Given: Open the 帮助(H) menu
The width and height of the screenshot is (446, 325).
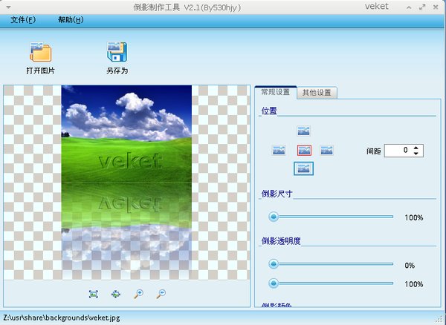Looking at the screenshot, I should tap(71, 20).
